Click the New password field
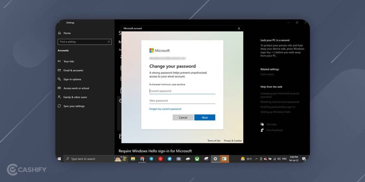 pyautogui.click(x=182, y=101)
